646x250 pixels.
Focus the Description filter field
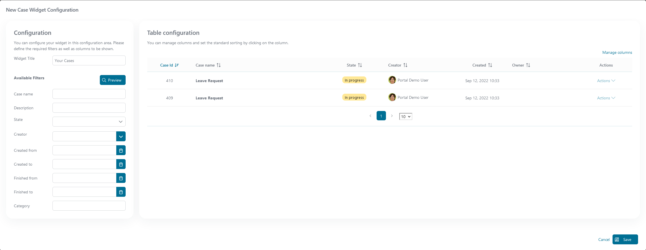pos(89,108)
